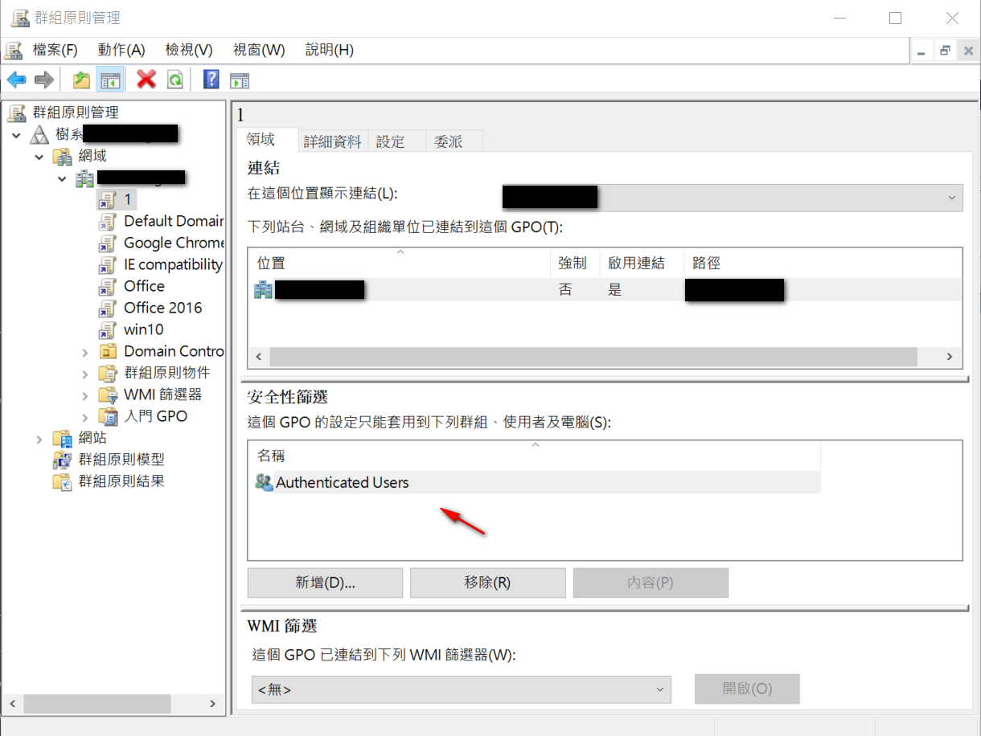Toggle the Show/Hide Console Tree icon

pos(110,80)
